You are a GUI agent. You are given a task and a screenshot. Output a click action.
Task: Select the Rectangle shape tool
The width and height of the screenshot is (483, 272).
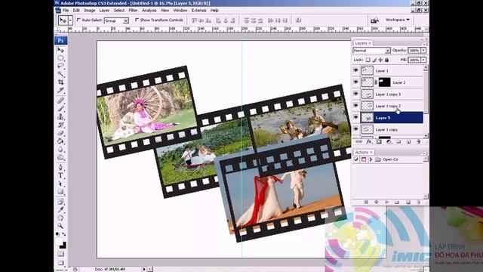click(x=60, y=192)
